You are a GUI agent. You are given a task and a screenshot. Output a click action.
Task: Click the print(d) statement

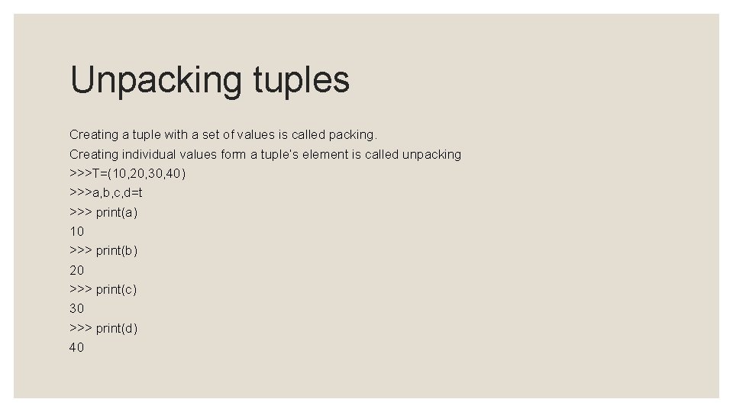pyautogui.click(x=116, y=328)
